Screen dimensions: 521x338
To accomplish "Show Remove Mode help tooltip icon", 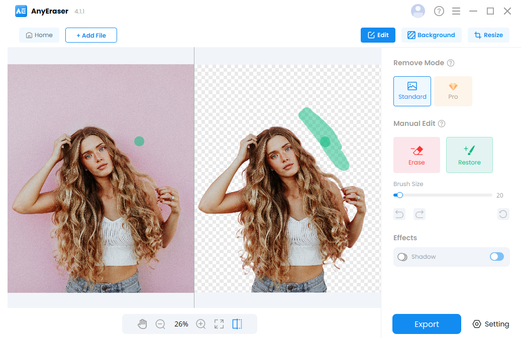I will tap(451, 63).
